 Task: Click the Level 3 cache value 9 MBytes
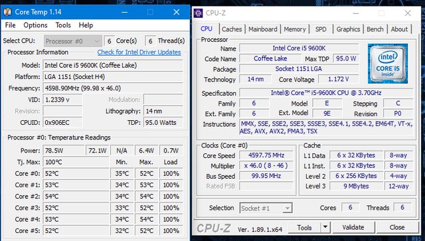point(356,187)
